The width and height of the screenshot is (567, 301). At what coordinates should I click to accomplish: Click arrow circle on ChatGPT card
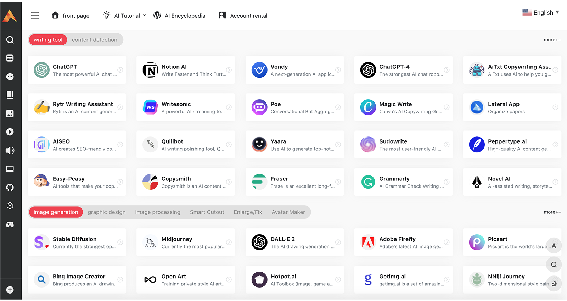120,70
